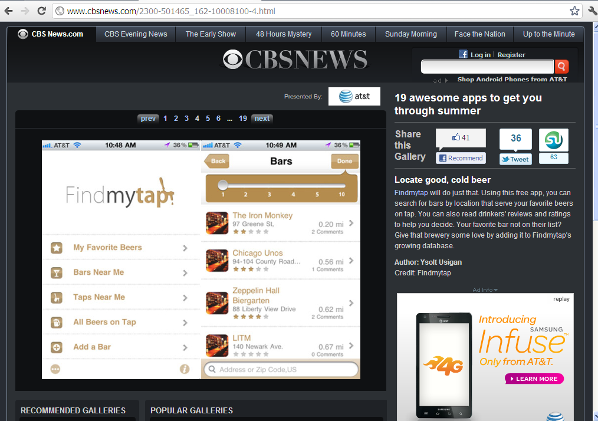Click the Log in link
Image resolution: width=598 pixels, height=421 pixels.
click(481, 54)
